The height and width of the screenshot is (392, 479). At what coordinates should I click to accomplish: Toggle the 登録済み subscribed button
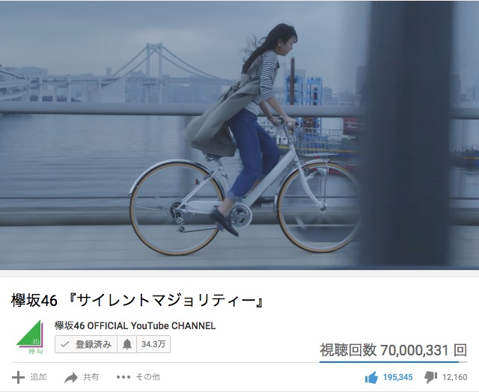coord(86,344)
